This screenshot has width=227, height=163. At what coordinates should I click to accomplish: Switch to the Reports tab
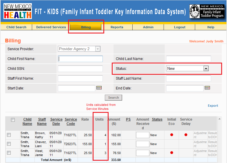(117, 27)
